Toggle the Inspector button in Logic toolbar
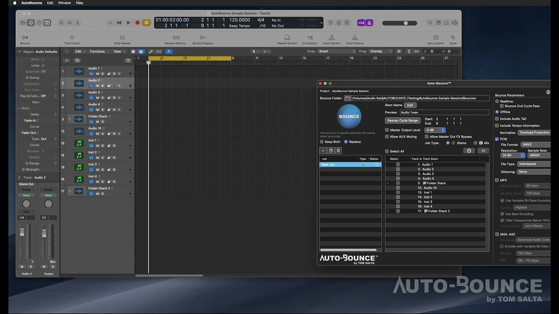 tap(31, 23)
